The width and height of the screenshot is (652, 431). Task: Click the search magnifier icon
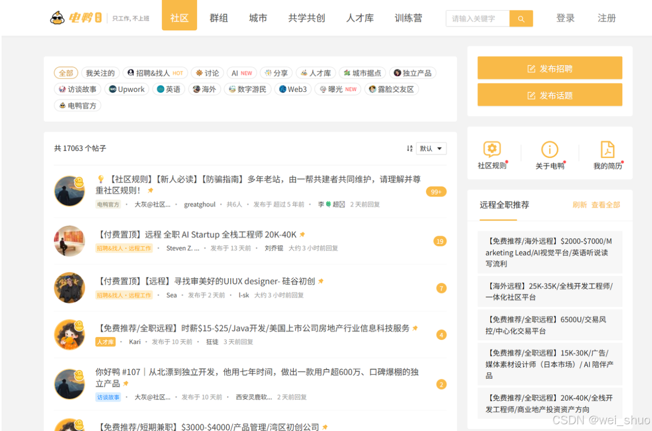(520, 18)
